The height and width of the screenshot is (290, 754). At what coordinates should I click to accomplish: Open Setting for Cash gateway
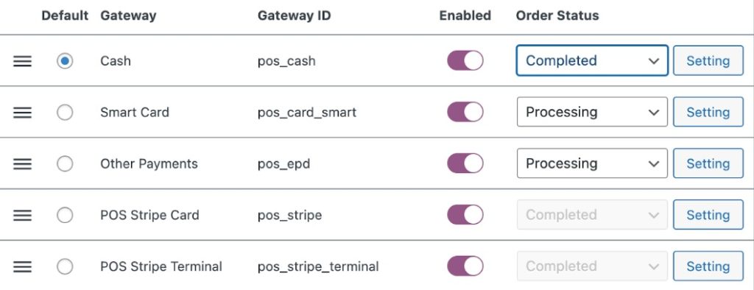[708, 60]
